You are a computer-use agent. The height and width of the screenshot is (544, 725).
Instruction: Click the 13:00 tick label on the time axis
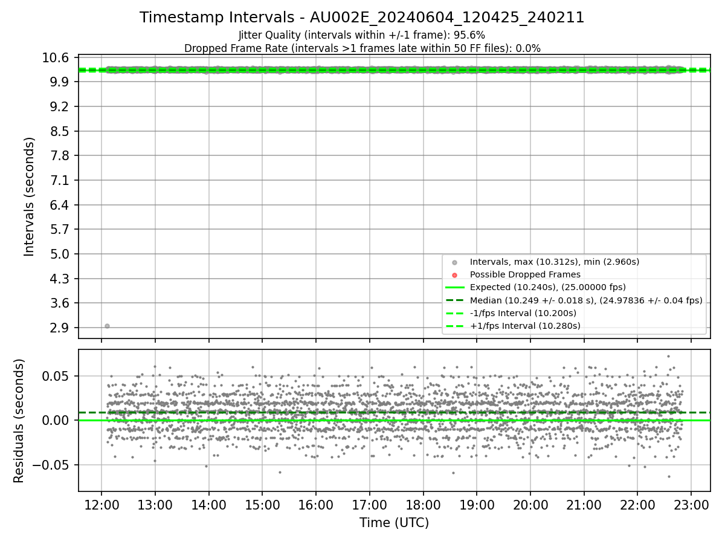click(155, 505)
